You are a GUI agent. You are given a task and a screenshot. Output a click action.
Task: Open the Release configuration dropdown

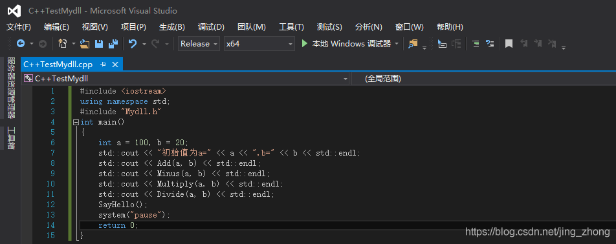[199, 44]
